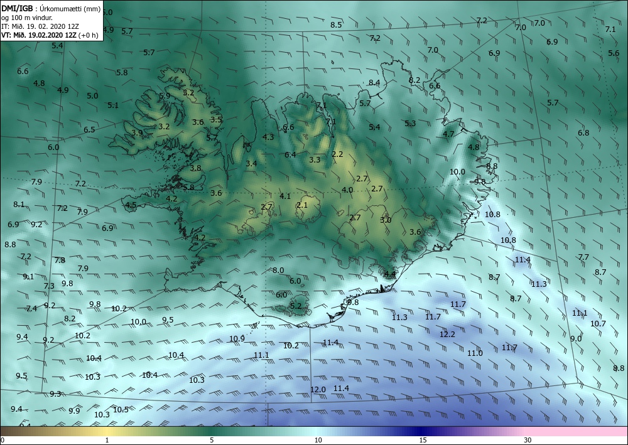Click the 6.5 value west of the Westfjords

[x=89, y=130]
